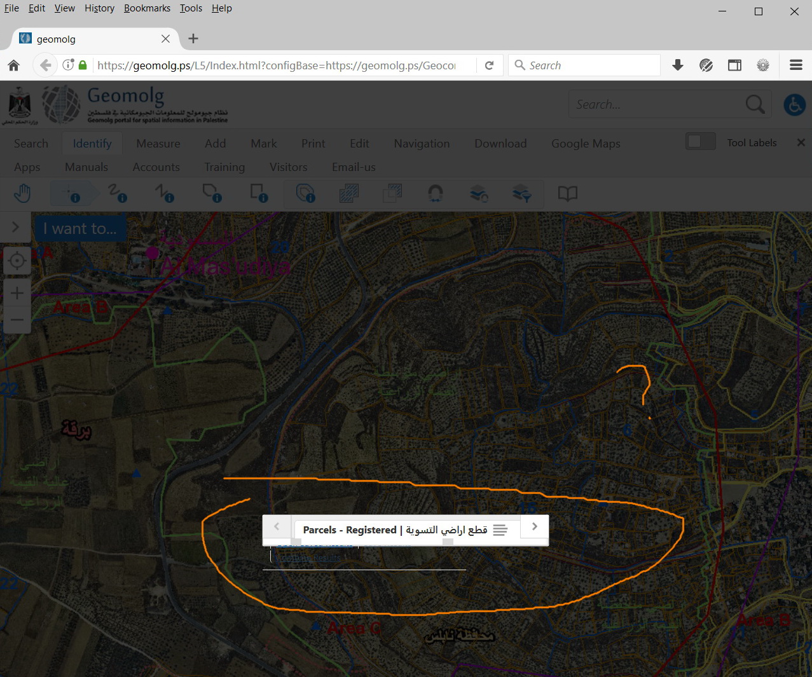Switch to the Add tab

[216, 144]
